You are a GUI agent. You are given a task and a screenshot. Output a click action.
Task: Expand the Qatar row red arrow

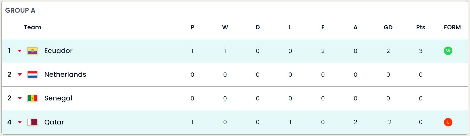20,122
